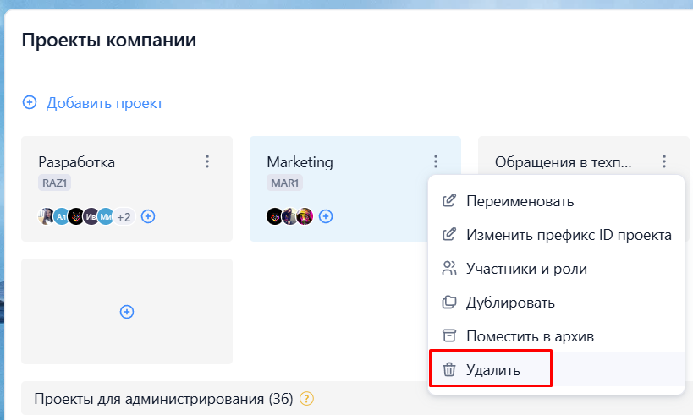Click the question mark help icon near (36)
This screenshot has width=693, height=420.
[x=306, y=399]
